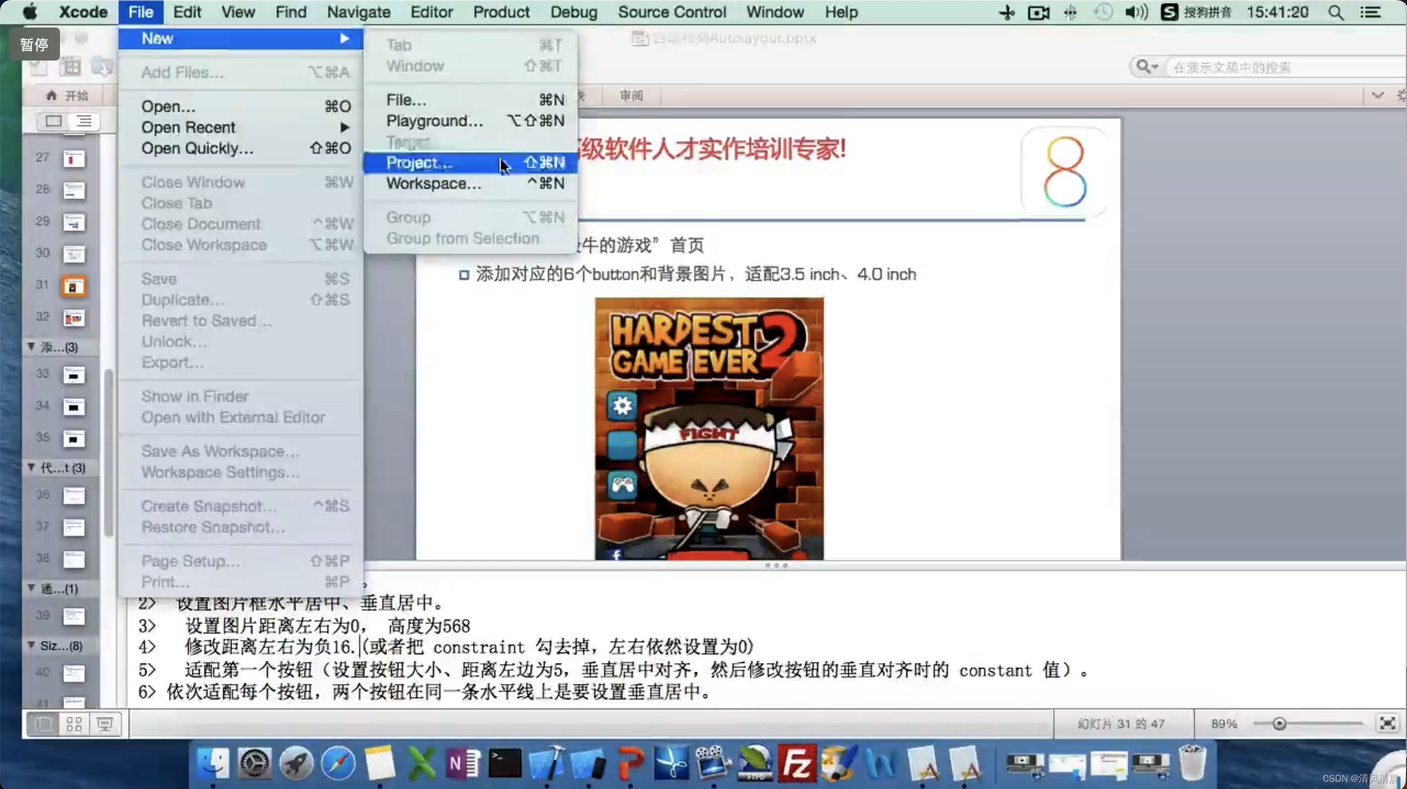Choose File… from New submenu
Viewport: 1407px width, 789px height.
pyautogui.click(x=470, y=100)
